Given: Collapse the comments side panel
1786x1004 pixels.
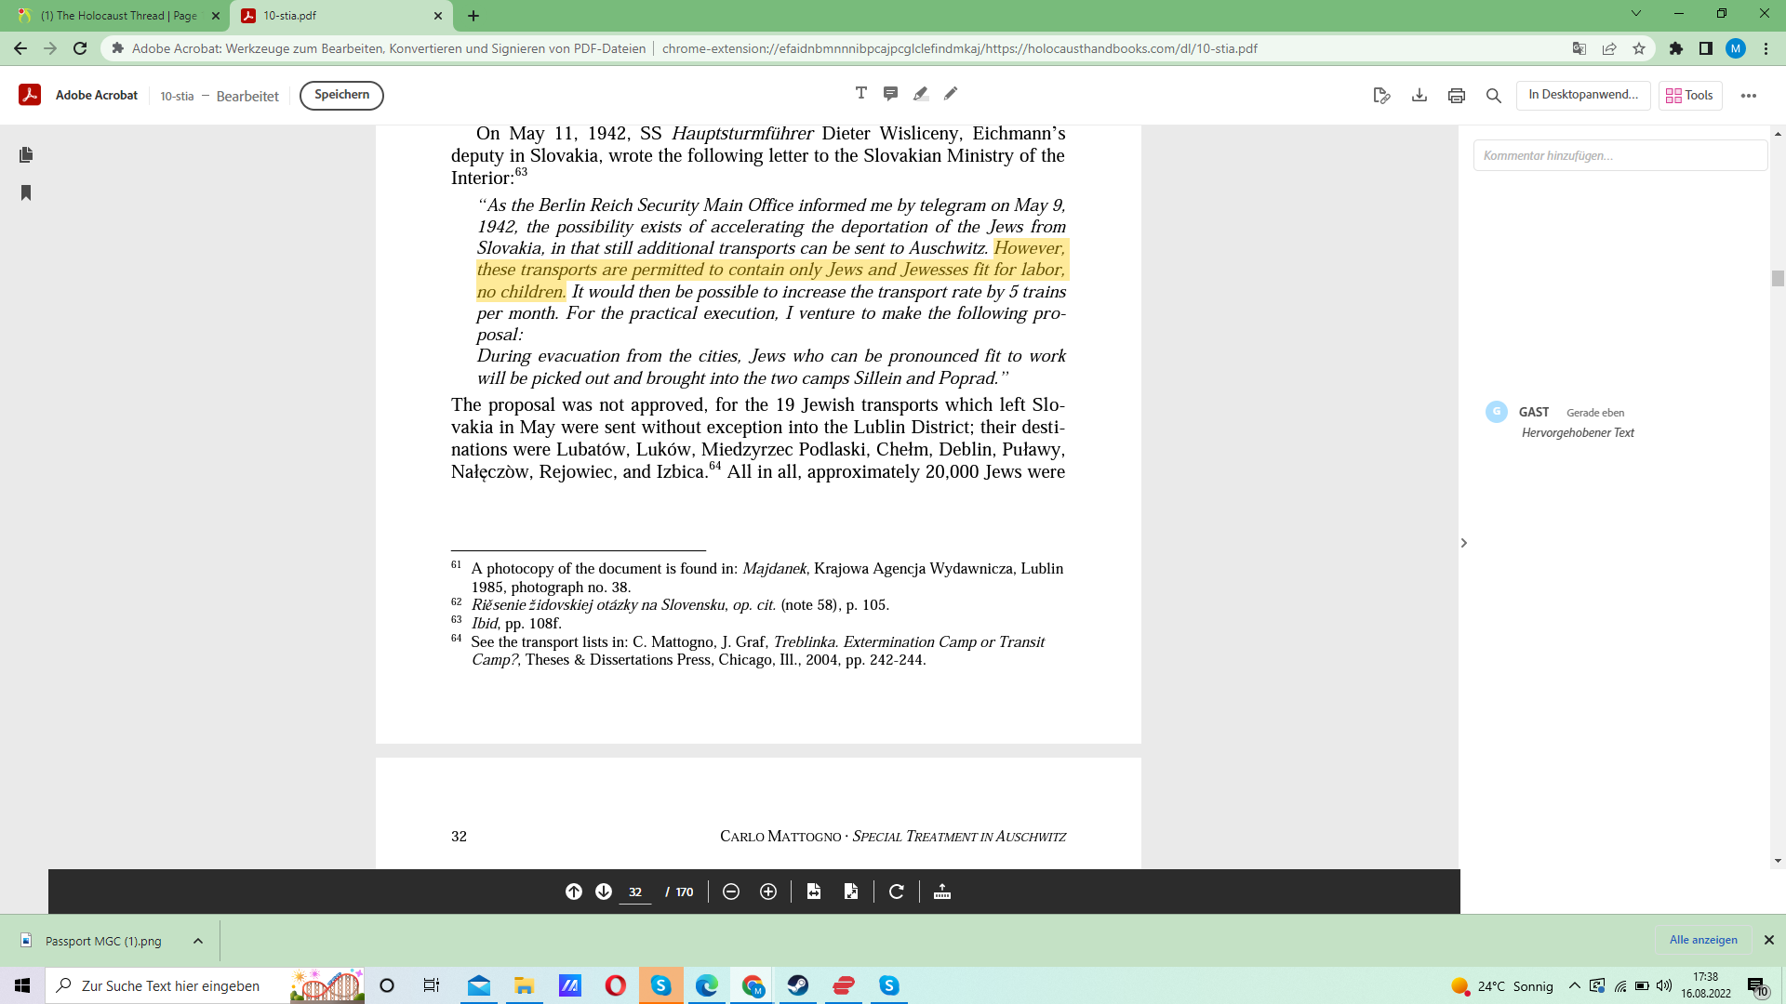Looking at the screenshot, I should click(x=1463, y=543).
